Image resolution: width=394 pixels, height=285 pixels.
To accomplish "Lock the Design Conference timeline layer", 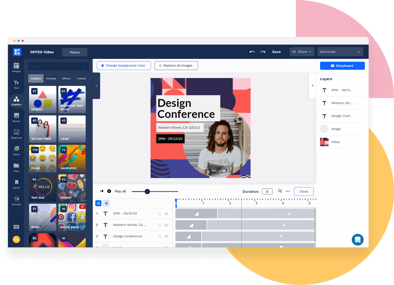I will coord(160,236).
